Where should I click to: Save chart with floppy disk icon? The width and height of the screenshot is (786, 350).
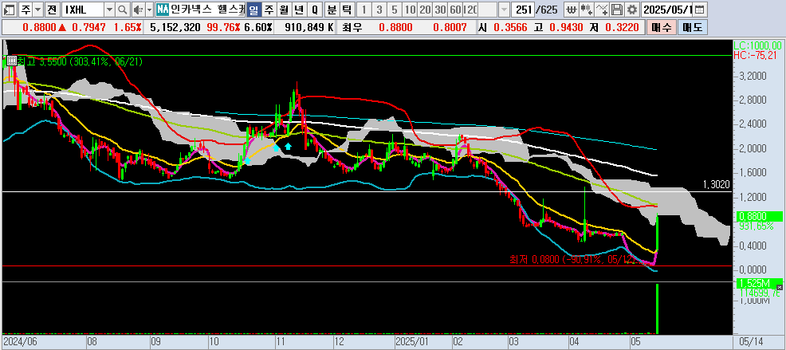[618, 9]
